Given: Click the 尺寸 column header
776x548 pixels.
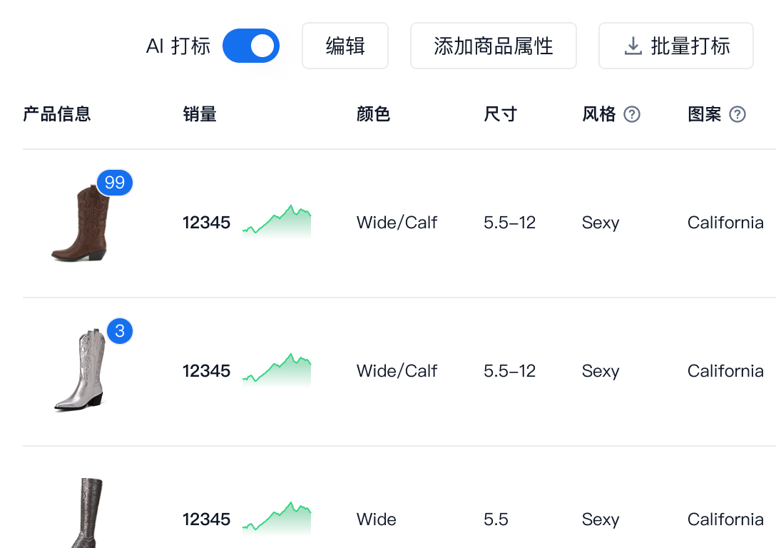Looking at the screenshot, I should pyautogui.click(x=500, y=114).
